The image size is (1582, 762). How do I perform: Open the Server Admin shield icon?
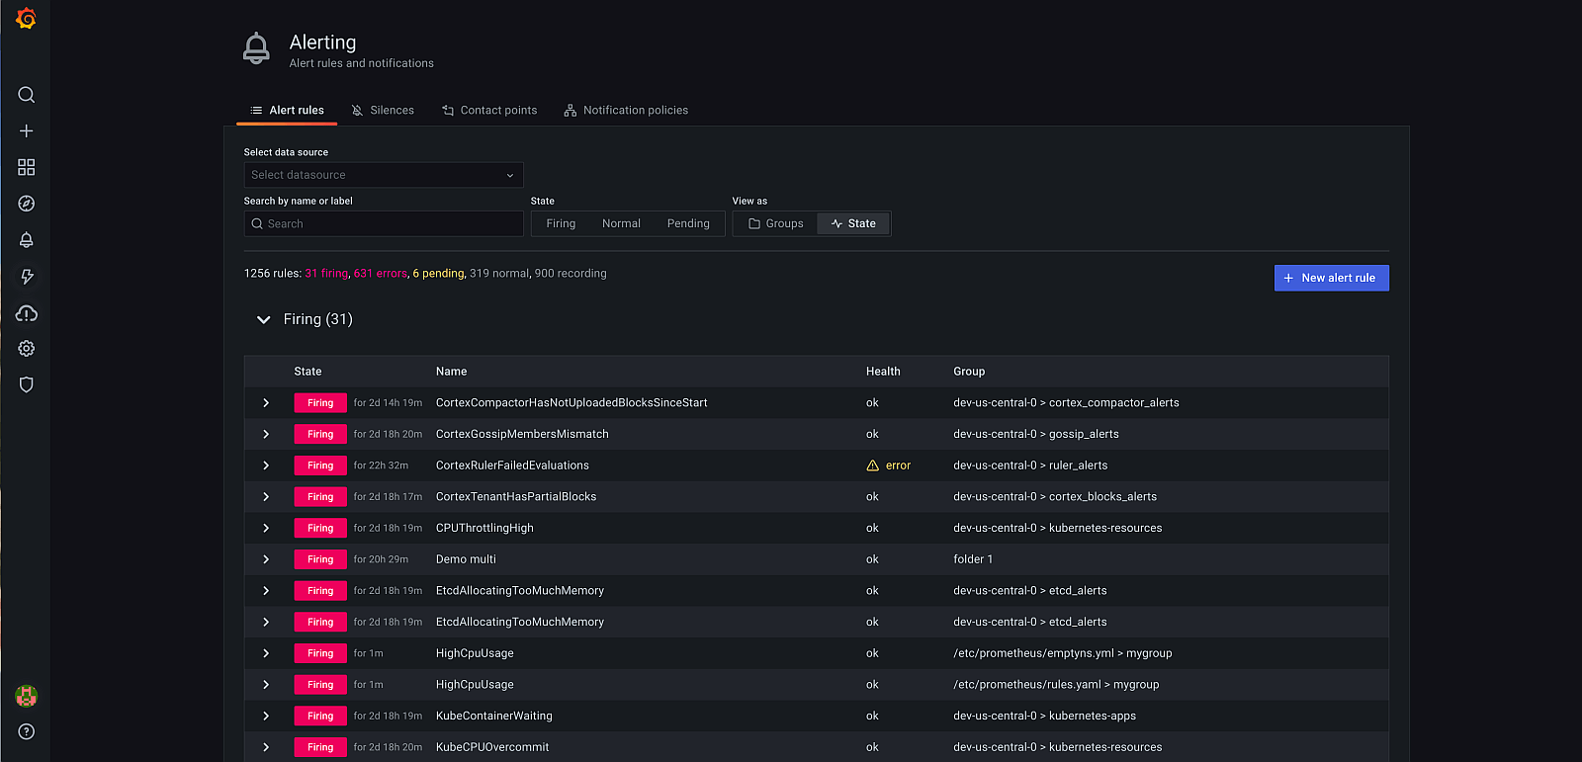(27, 385)
